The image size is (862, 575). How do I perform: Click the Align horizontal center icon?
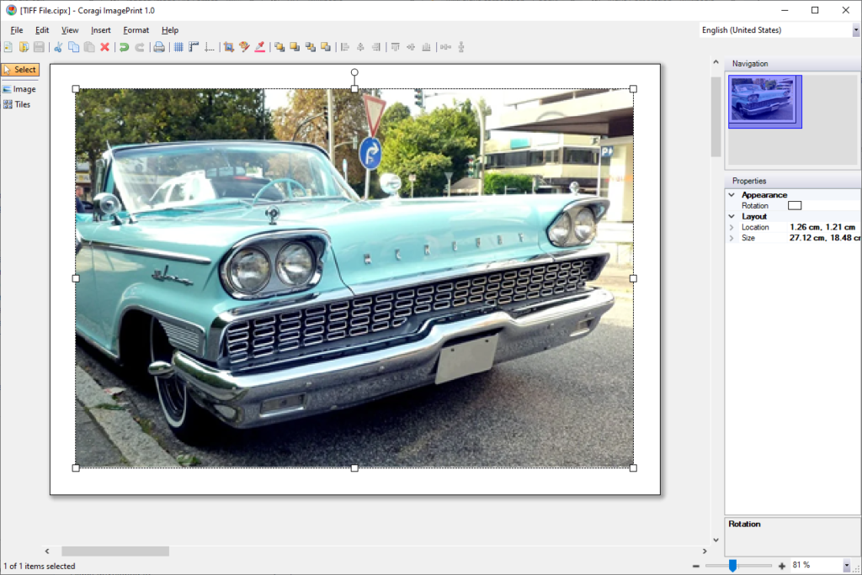click(360, 47)
